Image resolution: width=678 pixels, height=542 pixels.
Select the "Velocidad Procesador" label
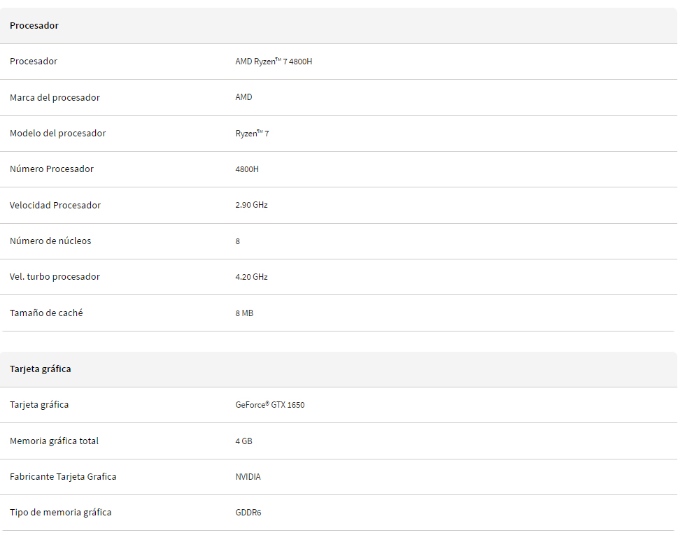[x=55, y=205]
